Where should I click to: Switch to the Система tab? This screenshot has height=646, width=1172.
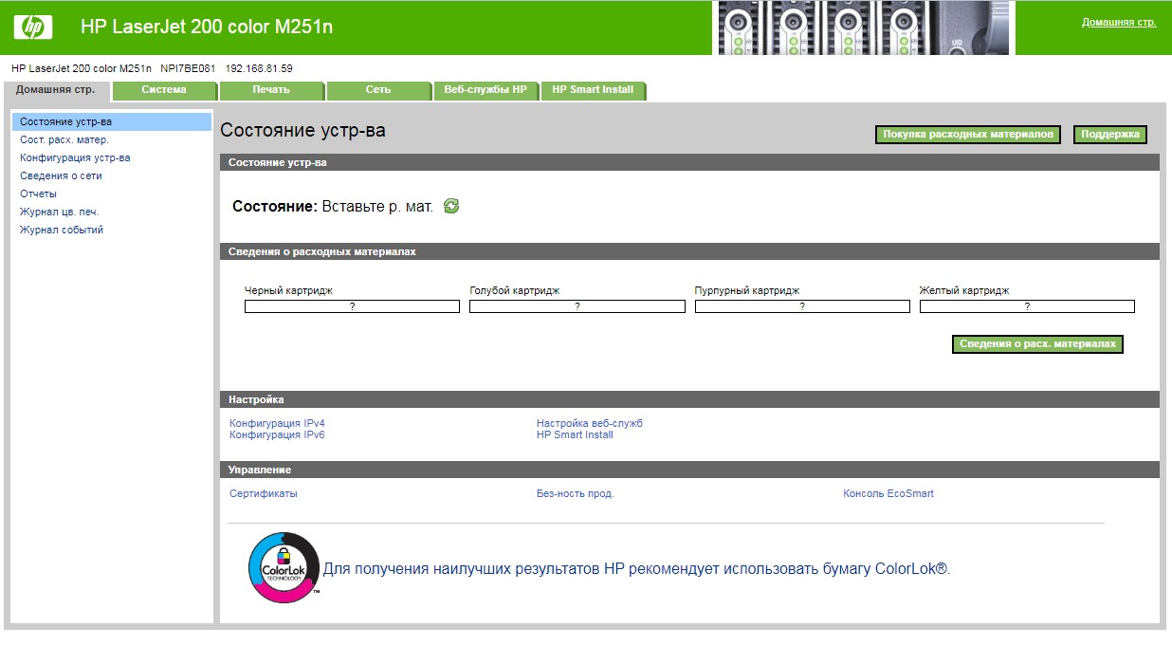[164, 90]
